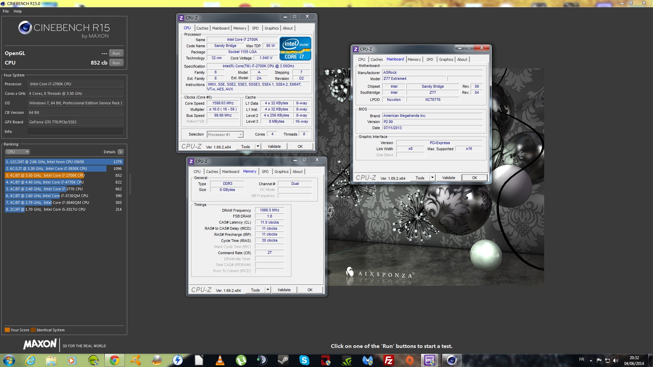
Task: Open Skype from the taskbar
Action: [x=304, y=360]
